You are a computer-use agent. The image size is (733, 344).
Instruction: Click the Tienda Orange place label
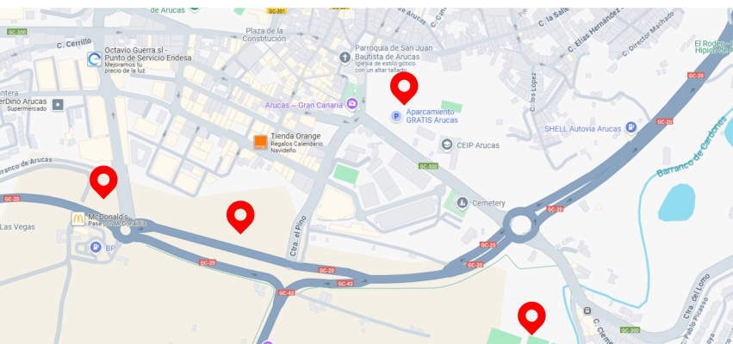295,136
